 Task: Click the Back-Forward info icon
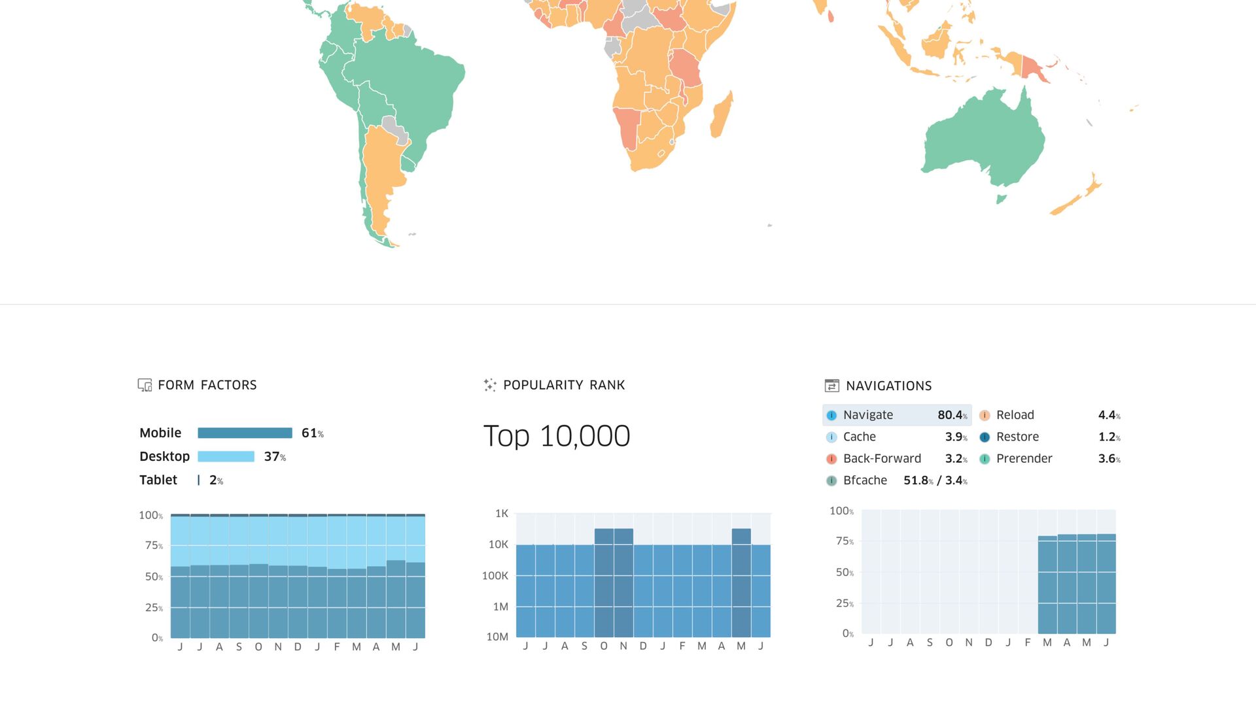tap(831, 459)
